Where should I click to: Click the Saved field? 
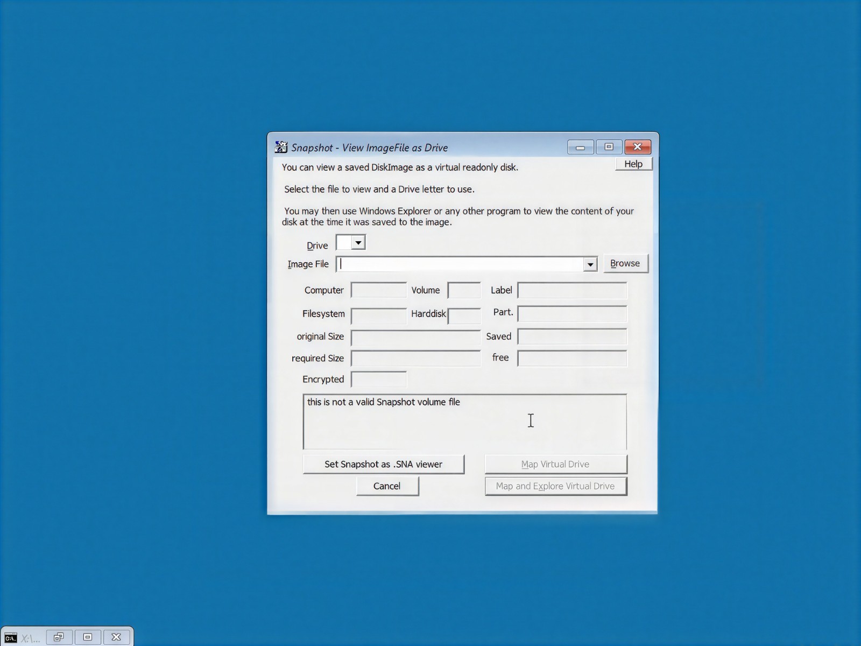tap(572, 336)
